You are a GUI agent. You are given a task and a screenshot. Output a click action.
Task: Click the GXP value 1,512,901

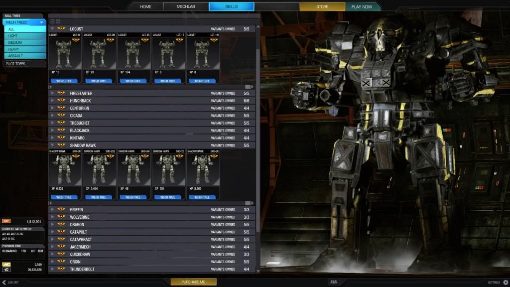point(34,222)
